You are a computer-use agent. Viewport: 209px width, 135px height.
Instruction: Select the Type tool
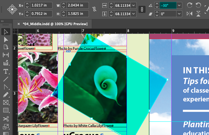click(6, 71)
